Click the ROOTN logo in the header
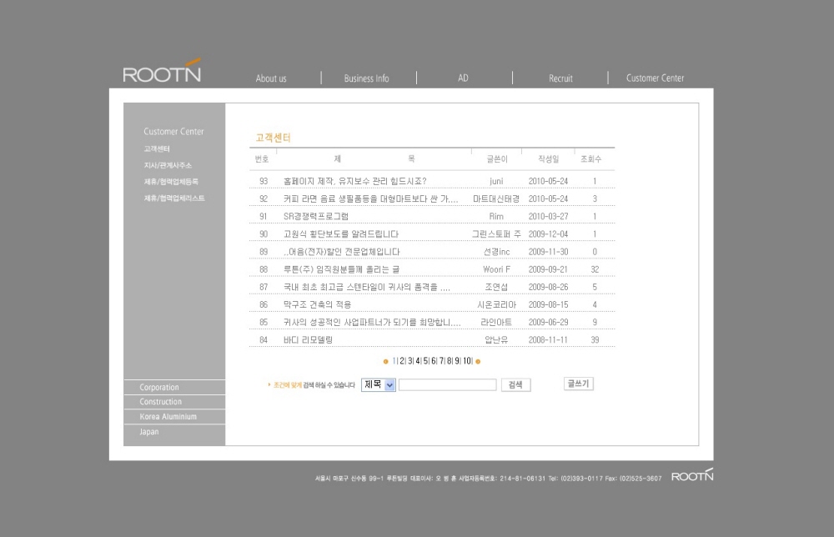The width and height of the screenshot is (834, 537). click(x=162, y=73)
